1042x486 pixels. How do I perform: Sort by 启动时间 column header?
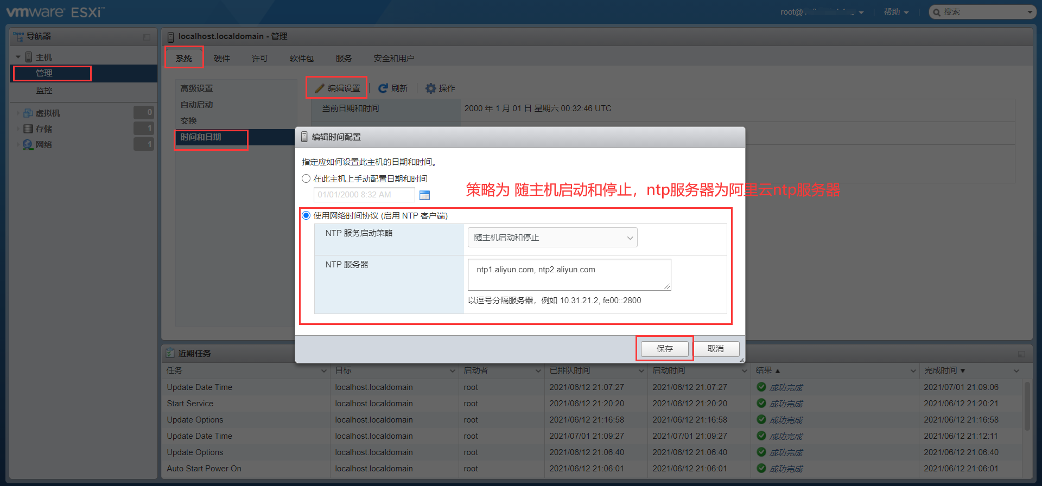(669, 370)
